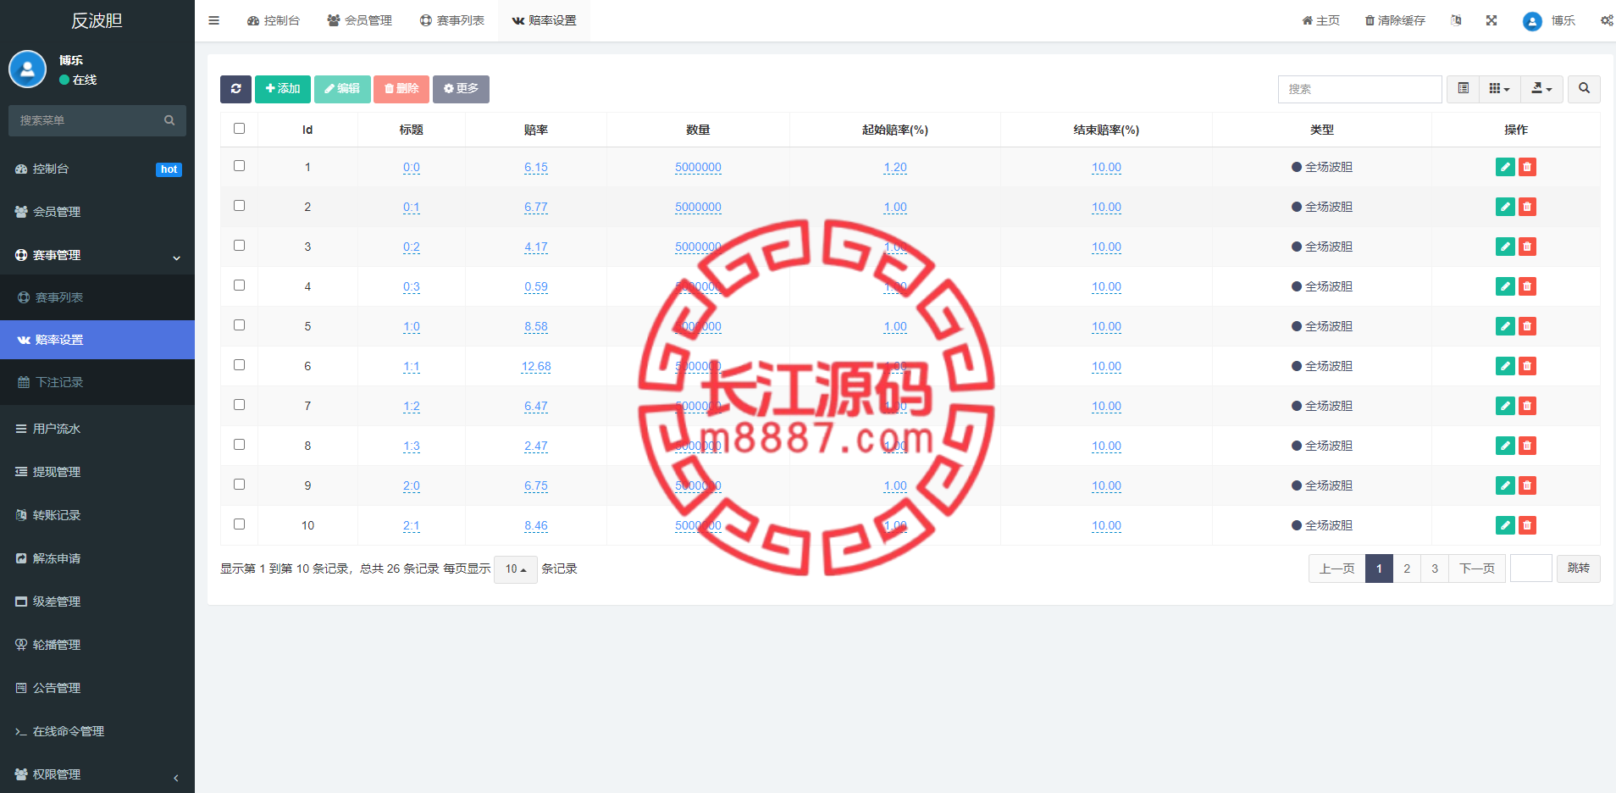Open the 更多 more actions dropdown button
1616x793 pixels.
461,89
